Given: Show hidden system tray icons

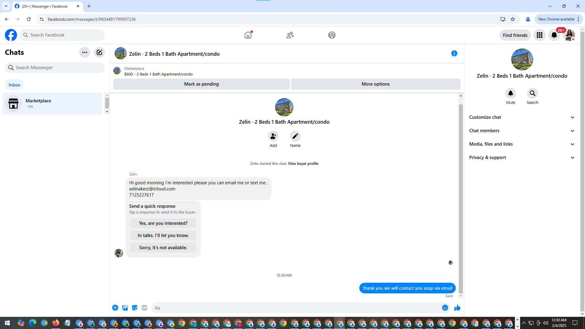Looking at the screenshot, I should tap(523, 323).
